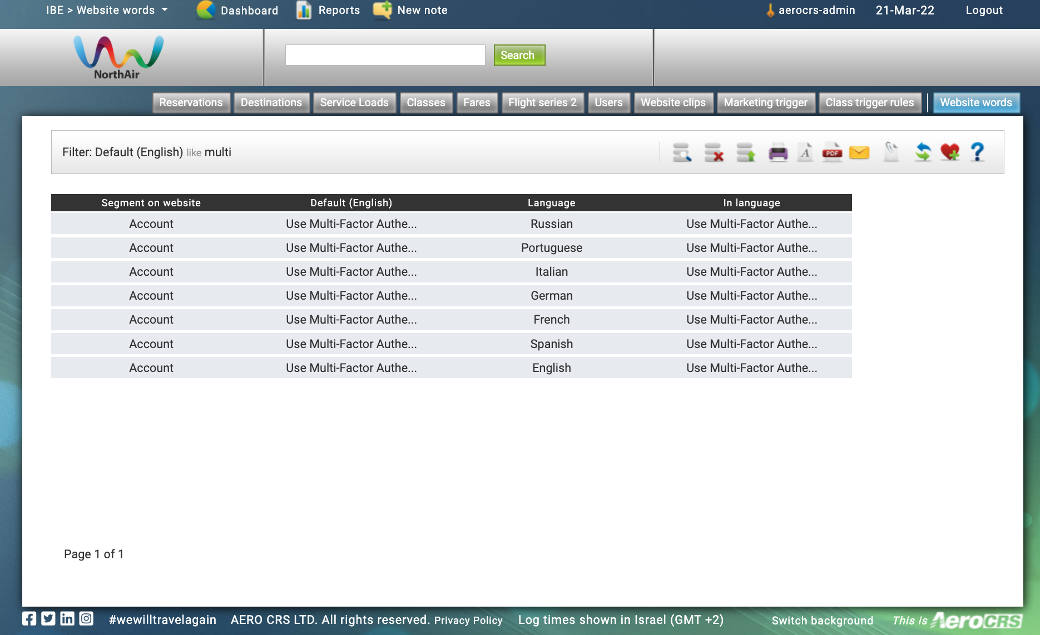Click the English language cell
The height and width of the screenshot is (635, 1040).
[x=552, y=368]
